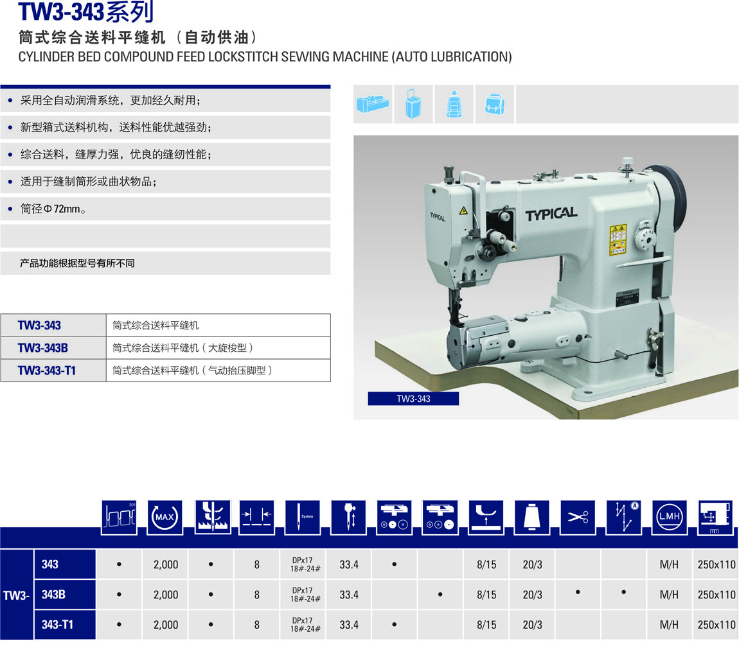Click the thread trimmer dot in 343B row
The image size is (739, 671).
tap(578, 593)
